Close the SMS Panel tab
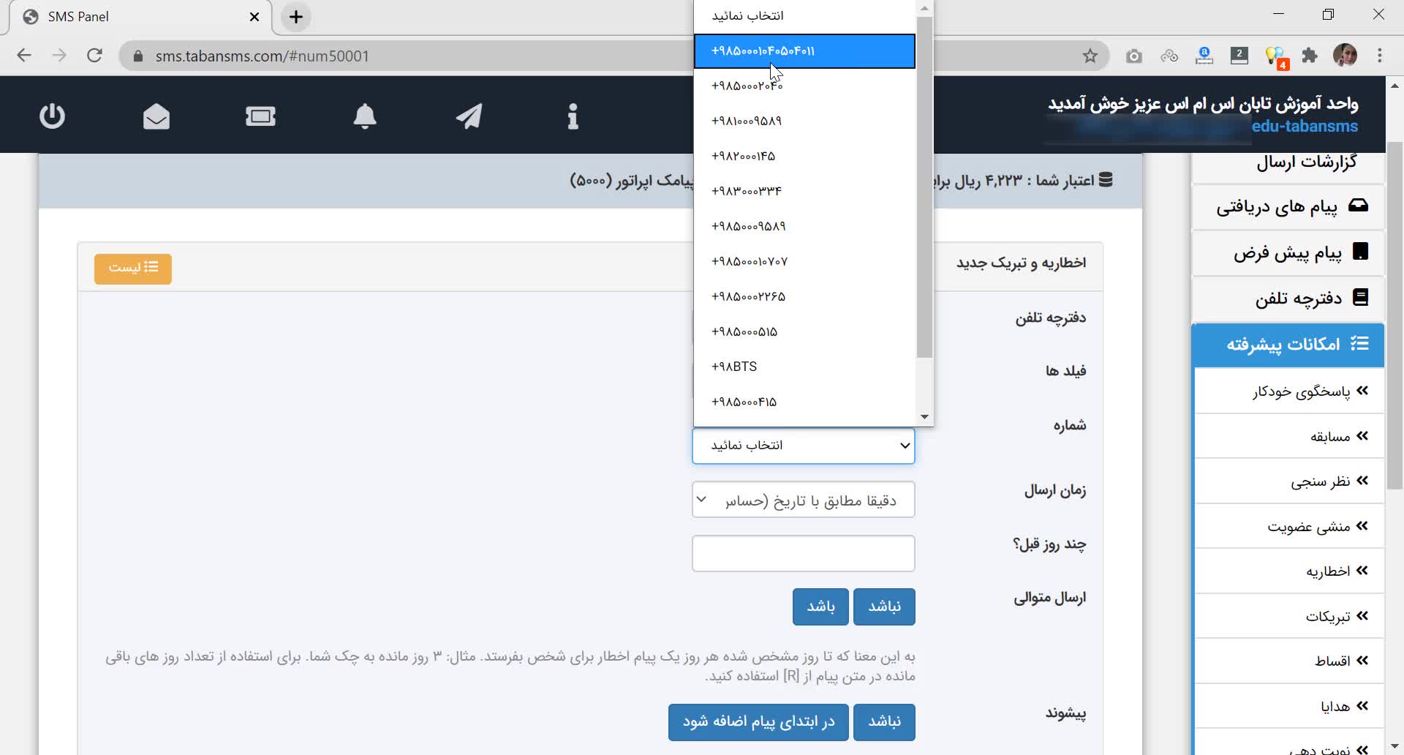Screen dimensions: 1404x755 point(254,17)
